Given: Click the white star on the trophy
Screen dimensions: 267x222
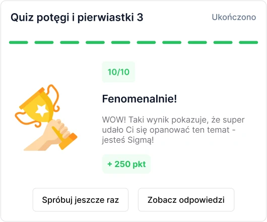Looking at the screenshot, I should 42,110.
